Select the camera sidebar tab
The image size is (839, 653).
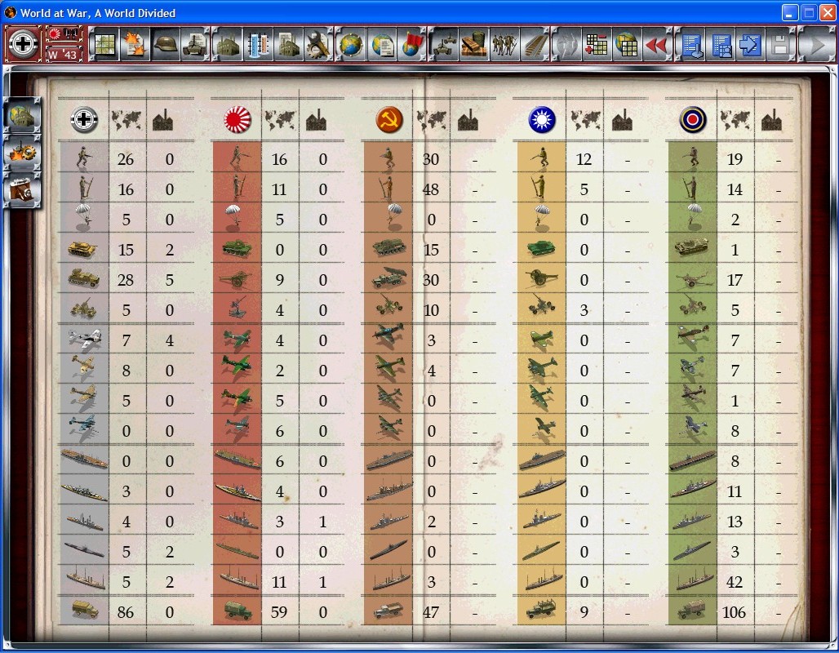(22, 190)
